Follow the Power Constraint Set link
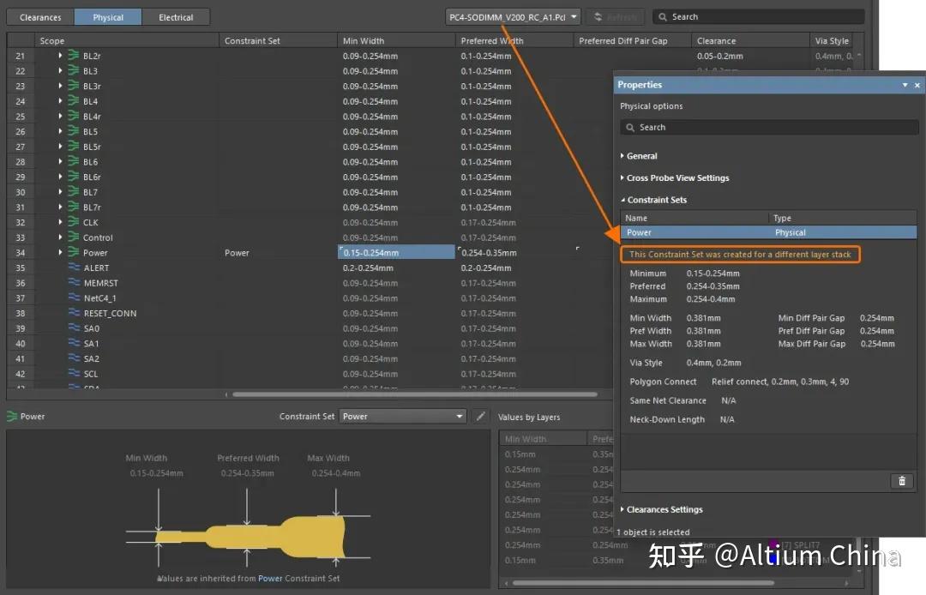 coord(270,579)
